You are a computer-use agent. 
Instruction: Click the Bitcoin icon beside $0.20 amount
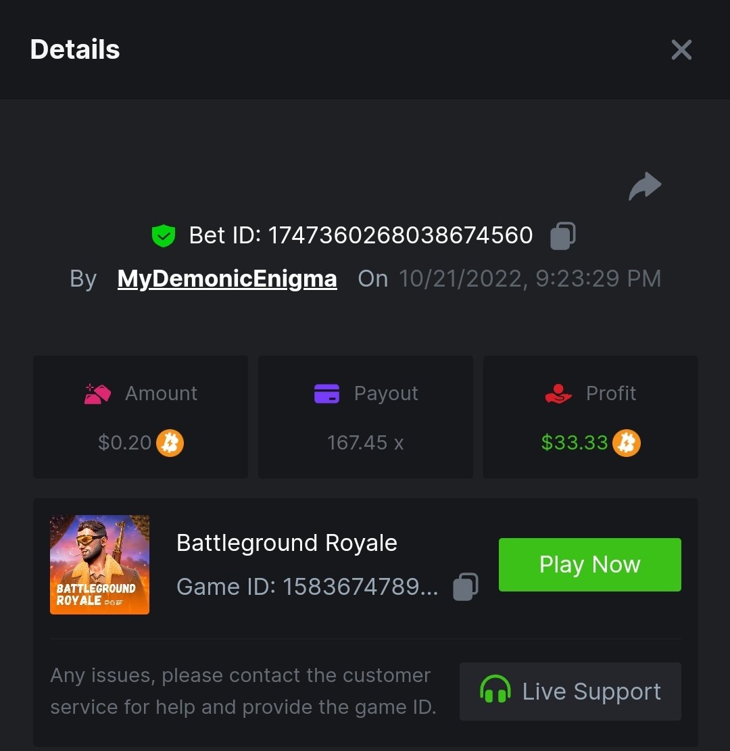[x=170, y=443]
